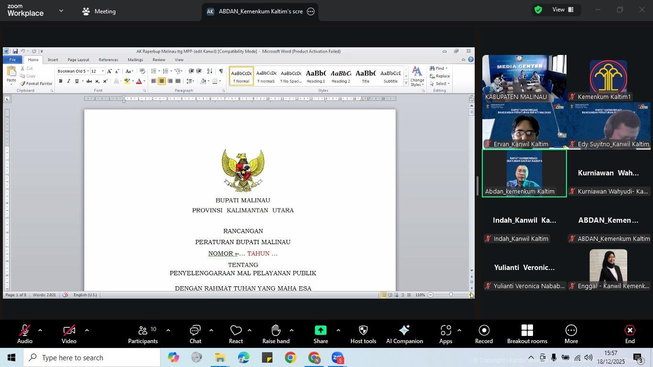Open Host tools shield icon
653x367 pixels.
[x=363, y=334]
